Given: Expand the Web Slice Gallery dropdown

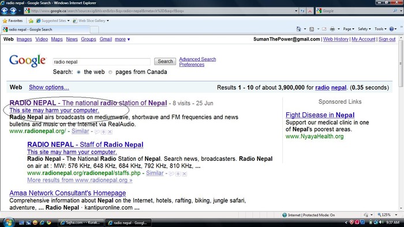Looking at the screenshot, I should click(108, 21).
